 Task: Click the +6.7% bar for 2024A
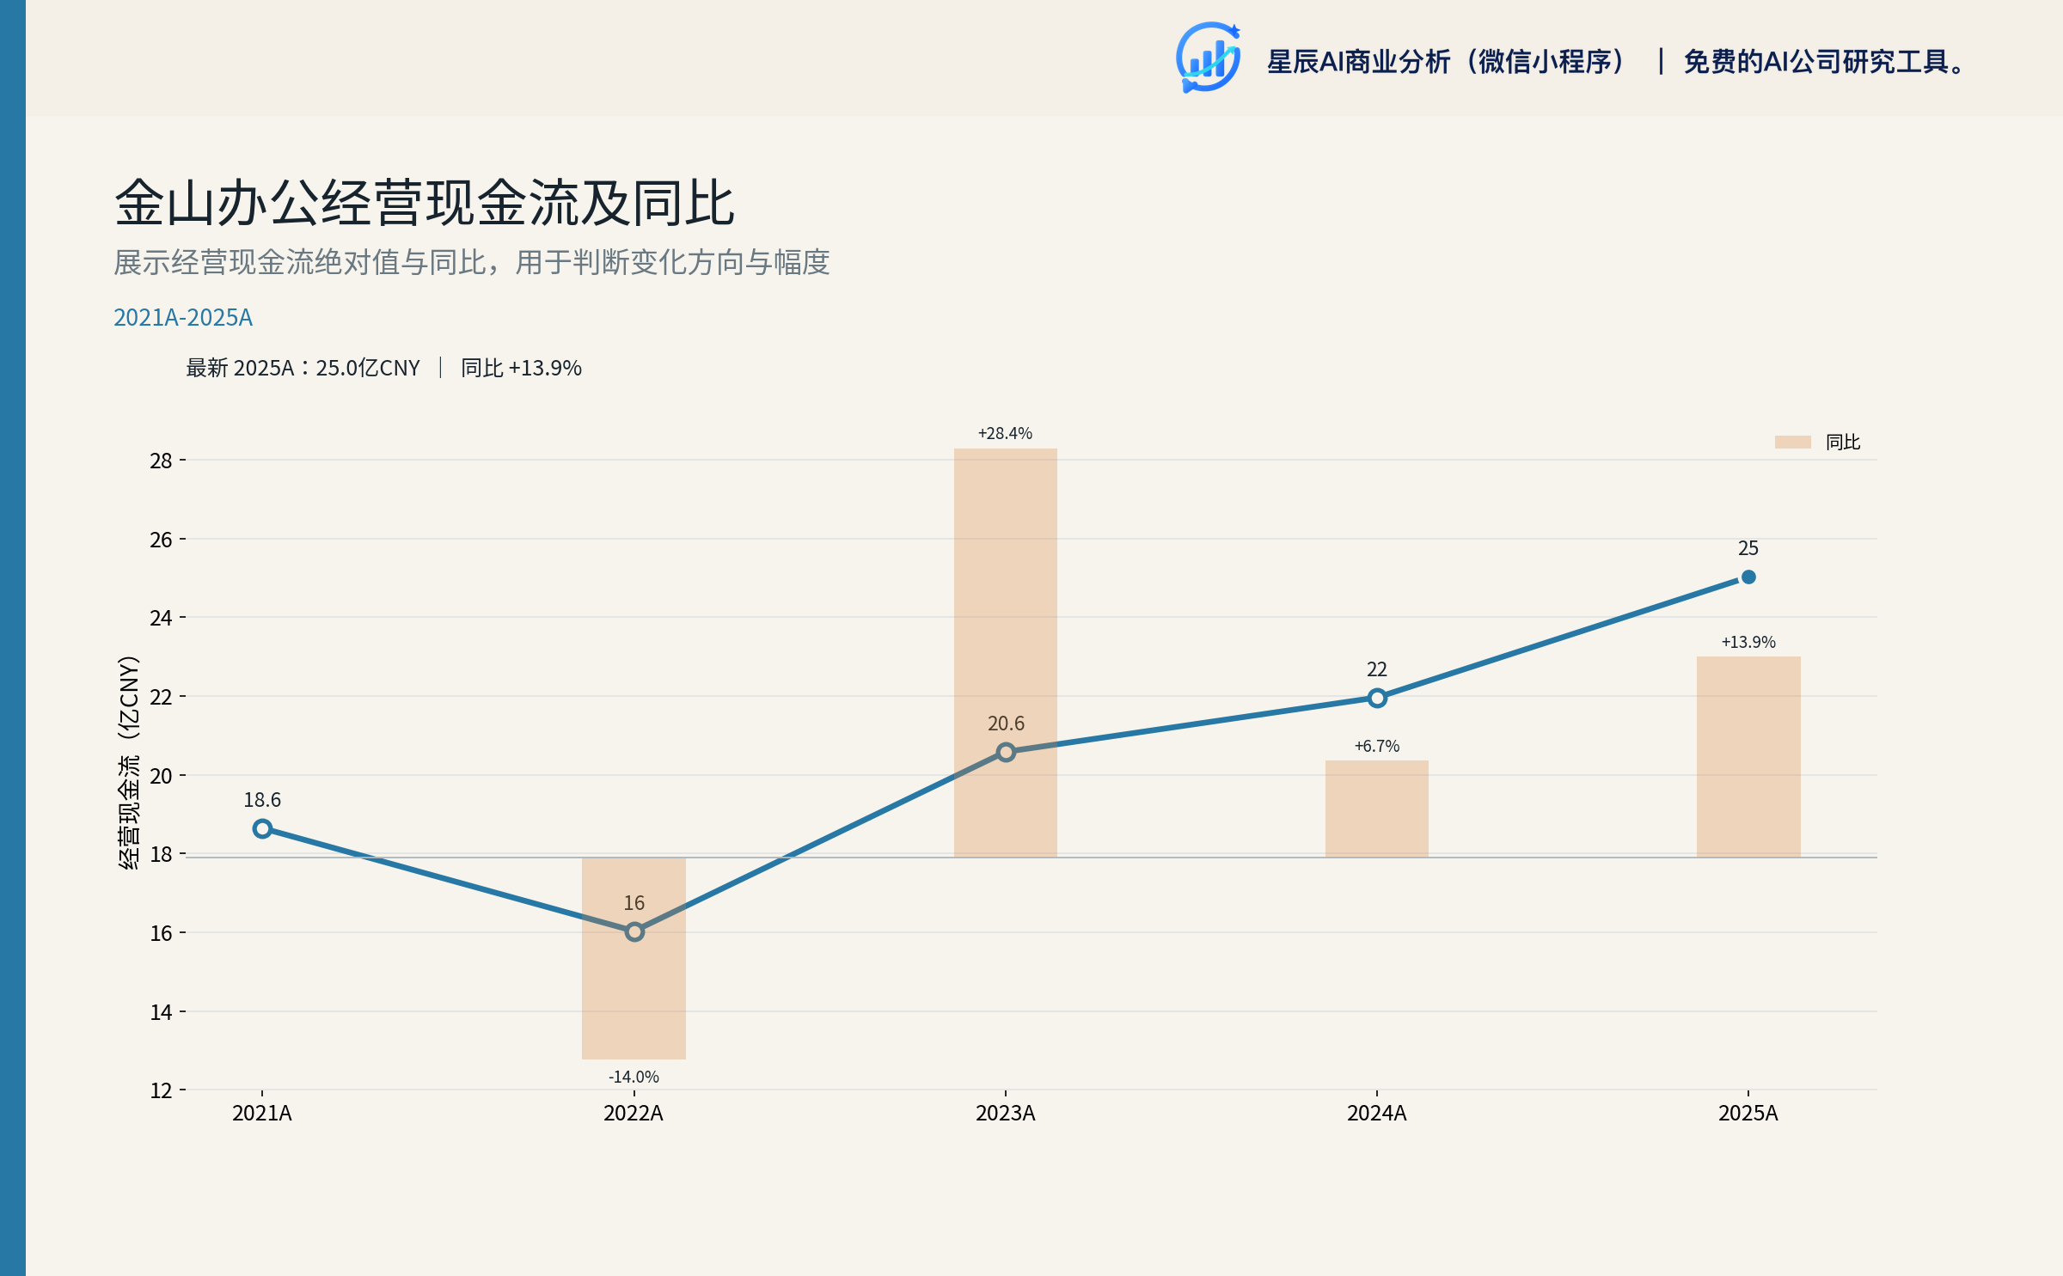click(1377, 809)
